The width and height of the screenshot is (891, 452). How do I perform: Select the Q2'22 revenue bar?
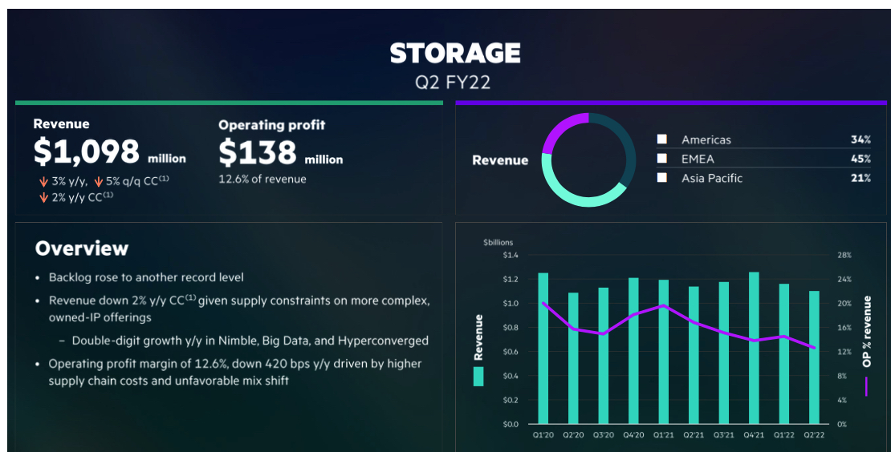814,357
